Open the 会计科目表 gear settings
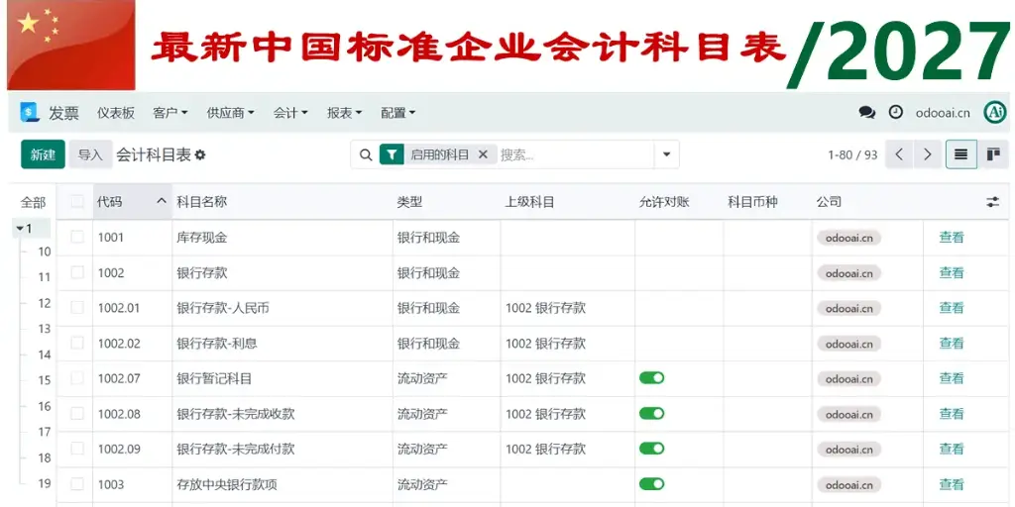The height and width of the screenshot is (507, 1015). pos(200,155)
